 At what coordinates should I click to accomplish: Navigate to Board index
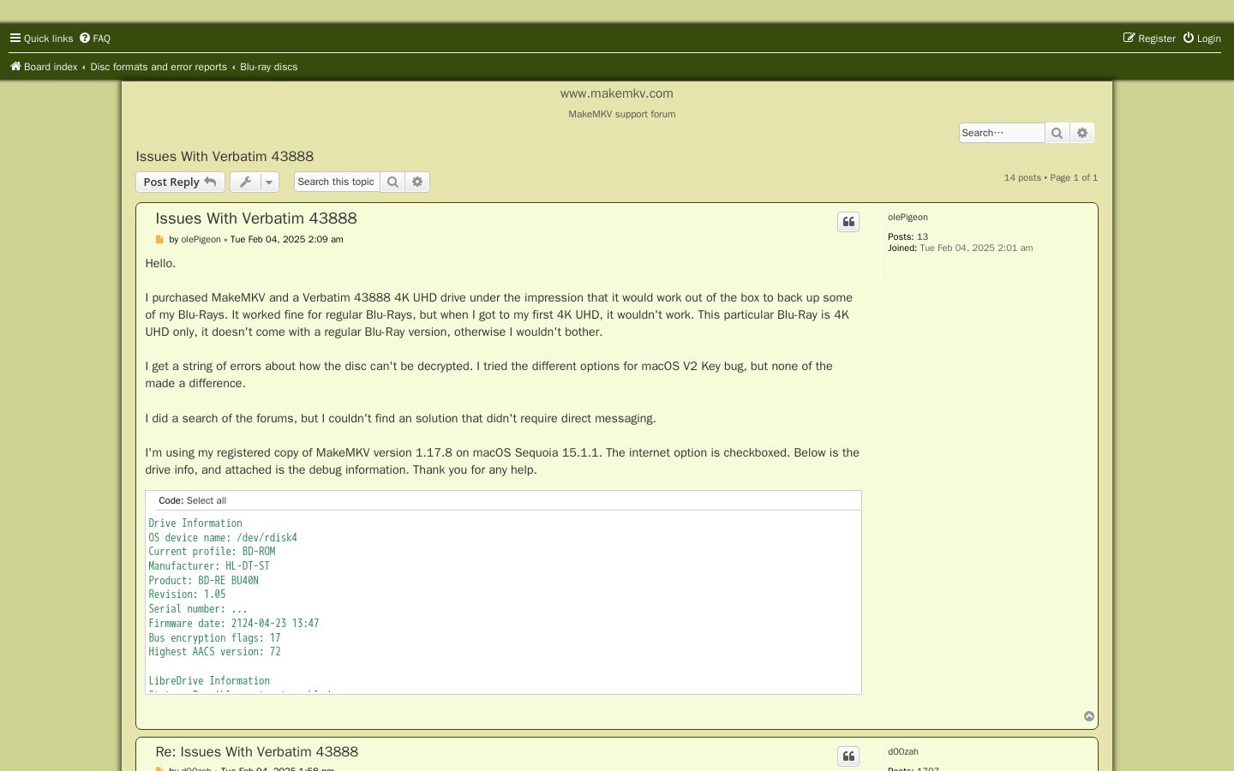[x=44, y=67]
